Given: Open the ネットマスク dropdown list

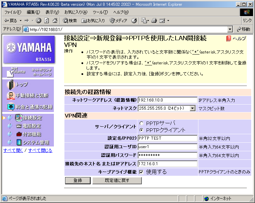Looking at the screenshot, I should pos(193,108).
